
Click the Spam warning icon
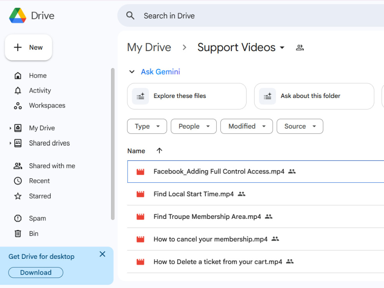point(18,218)
